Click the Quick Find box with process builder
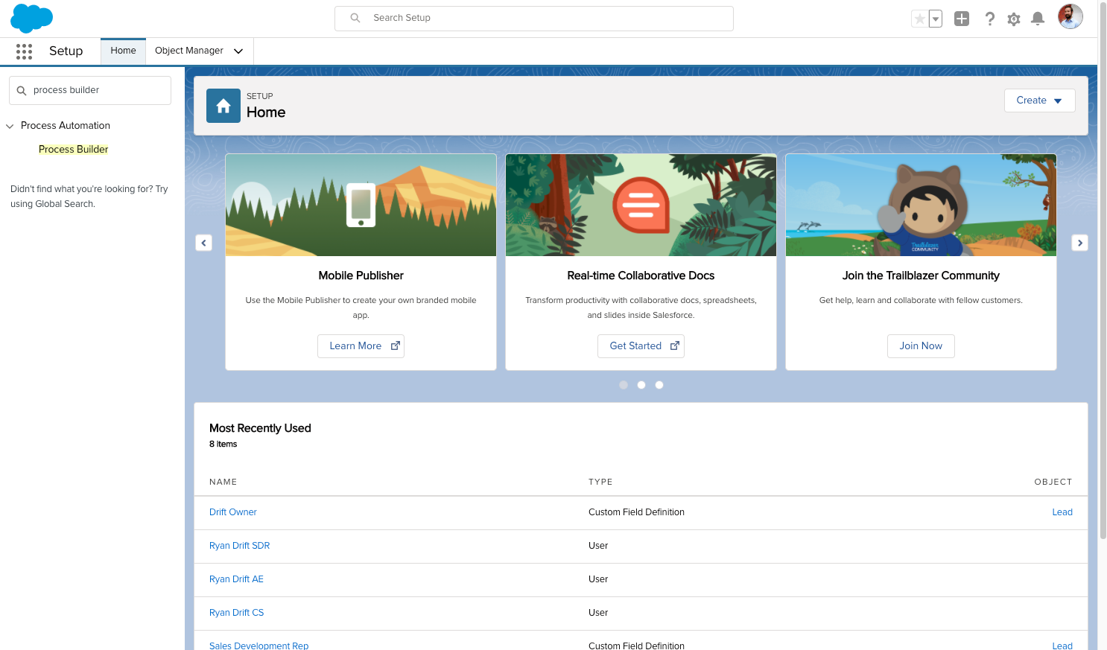The height and width of the screenshot is (650, 1107). click(x=90, y=90)
